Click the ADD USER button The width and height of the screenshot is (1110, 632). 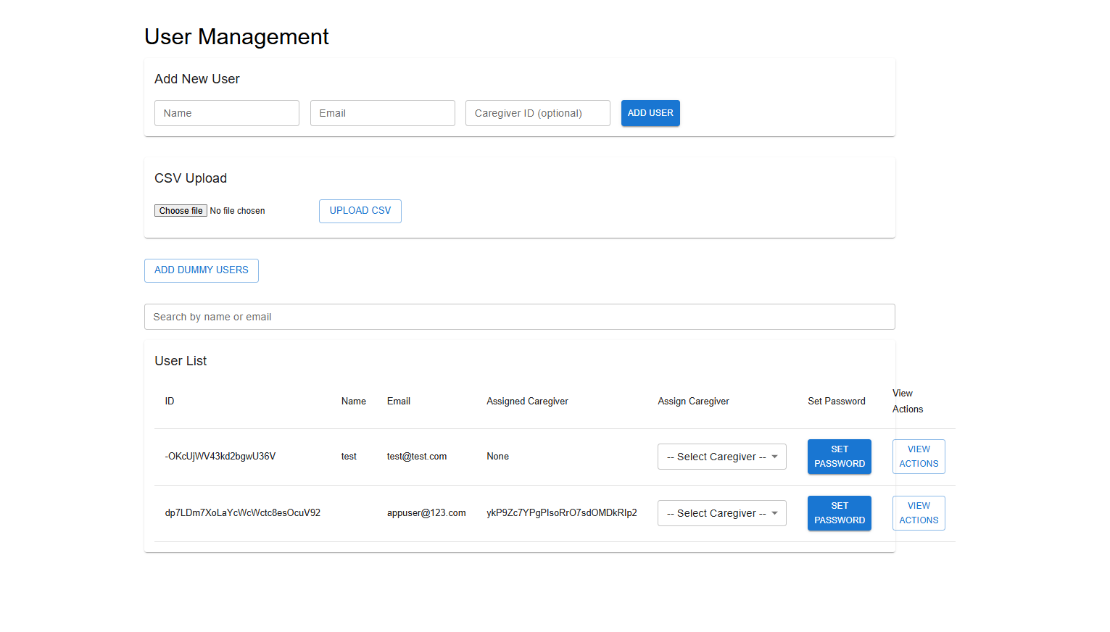point(650,112)
